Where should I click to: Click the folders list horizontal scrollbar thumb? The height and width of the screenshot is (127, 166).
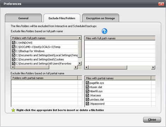[x=32, y=67]
